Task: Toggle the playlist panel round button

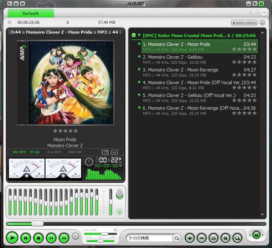Action: pos(256,235)
